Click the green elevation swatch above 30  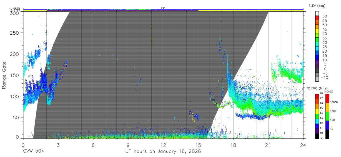317,40
